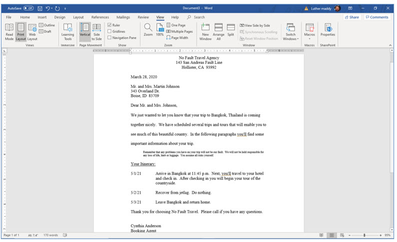Switch to Read Mode from the status bar
The image size is (397, 242).
(321, 235)
